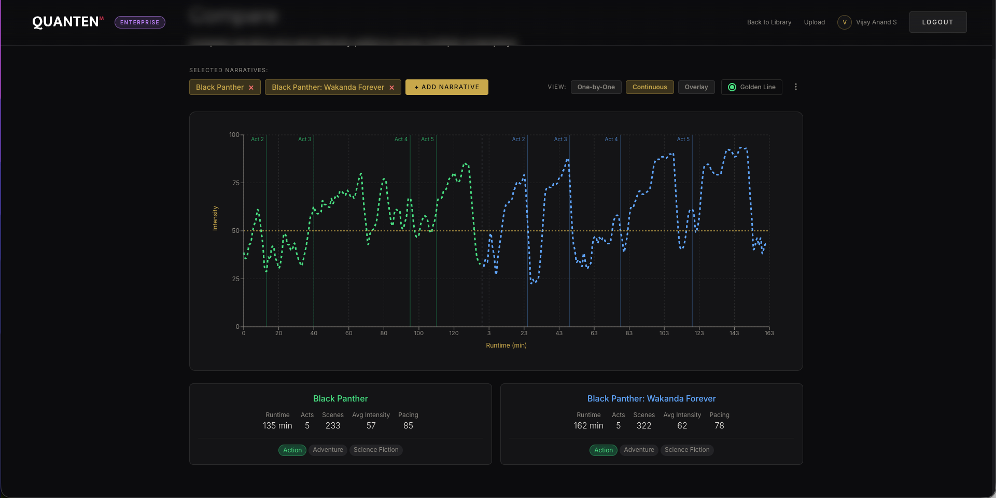
Task: Remove Black Panther: Wakanda Forever narrative chip
Action: pos(391,88)
